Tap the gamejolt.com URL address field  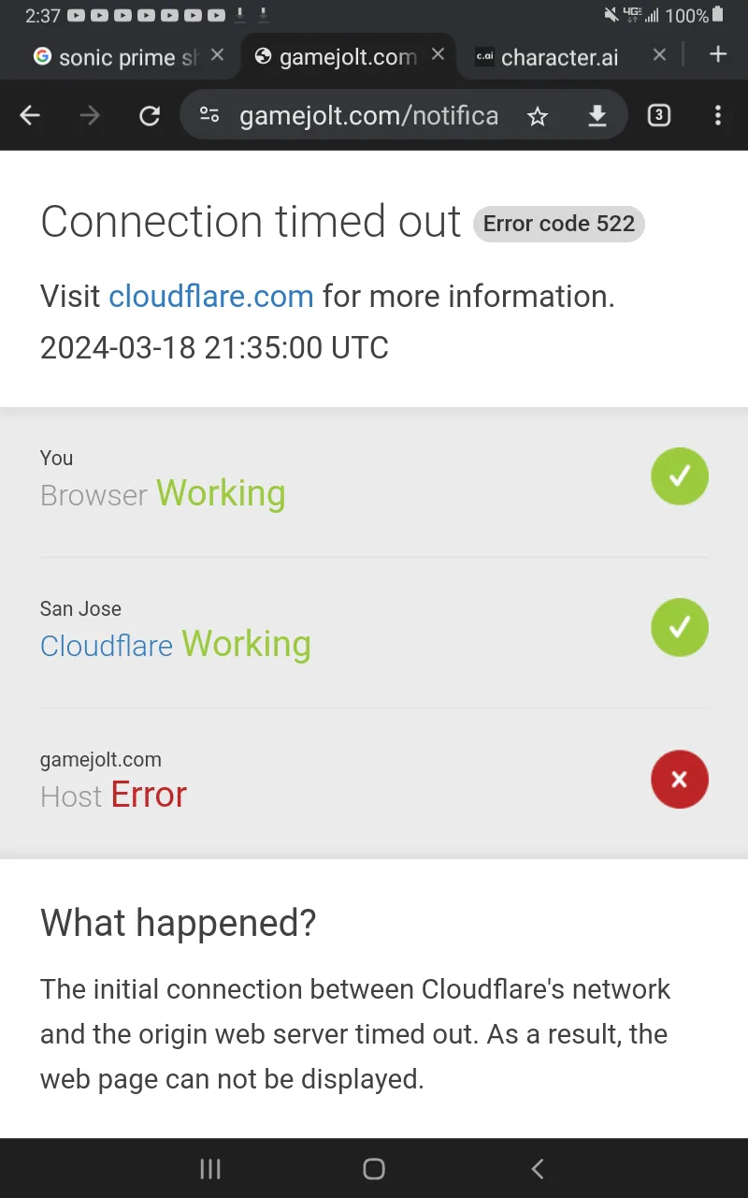point(368,116)
